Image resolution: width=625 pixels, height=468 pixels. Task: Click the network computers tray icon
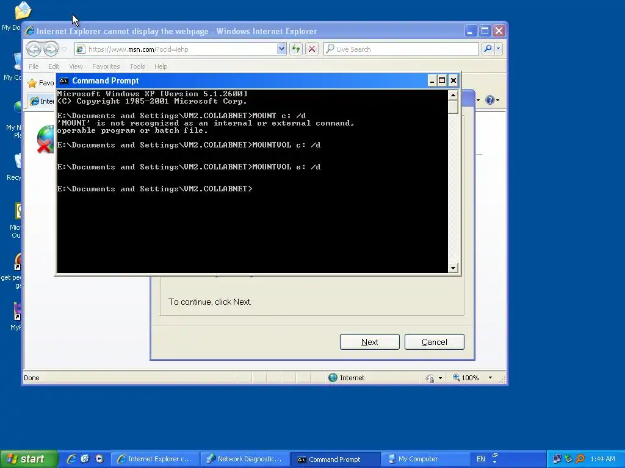pyautogui.click(x=557, y=459)
